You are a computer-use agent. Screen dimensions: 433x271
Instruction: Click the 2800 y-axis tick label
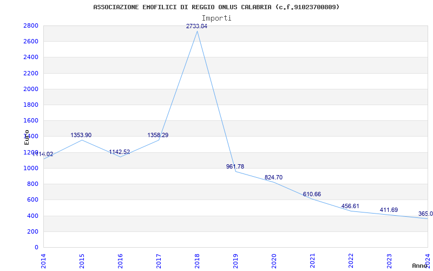coord(31,25)
